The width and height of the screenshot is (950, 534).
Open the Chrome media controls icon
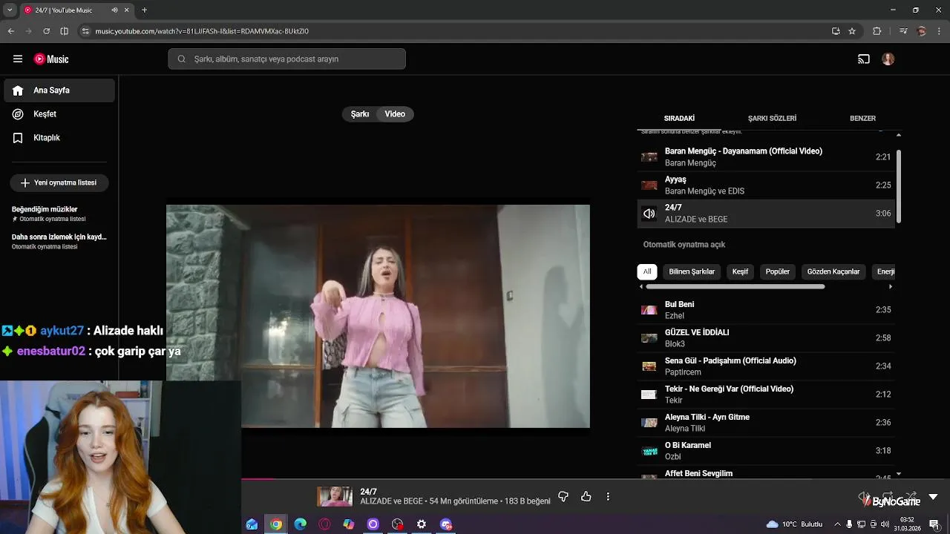[x=903, y=31]
